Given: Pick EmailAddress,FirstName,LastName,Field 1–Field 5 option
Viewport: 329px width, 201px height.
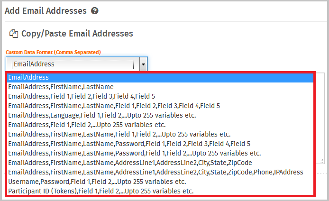Looking at the screenshot, I should [114, 106].
